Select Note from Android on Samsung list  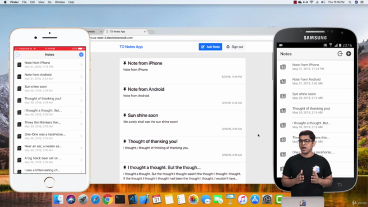click(315, 81)
